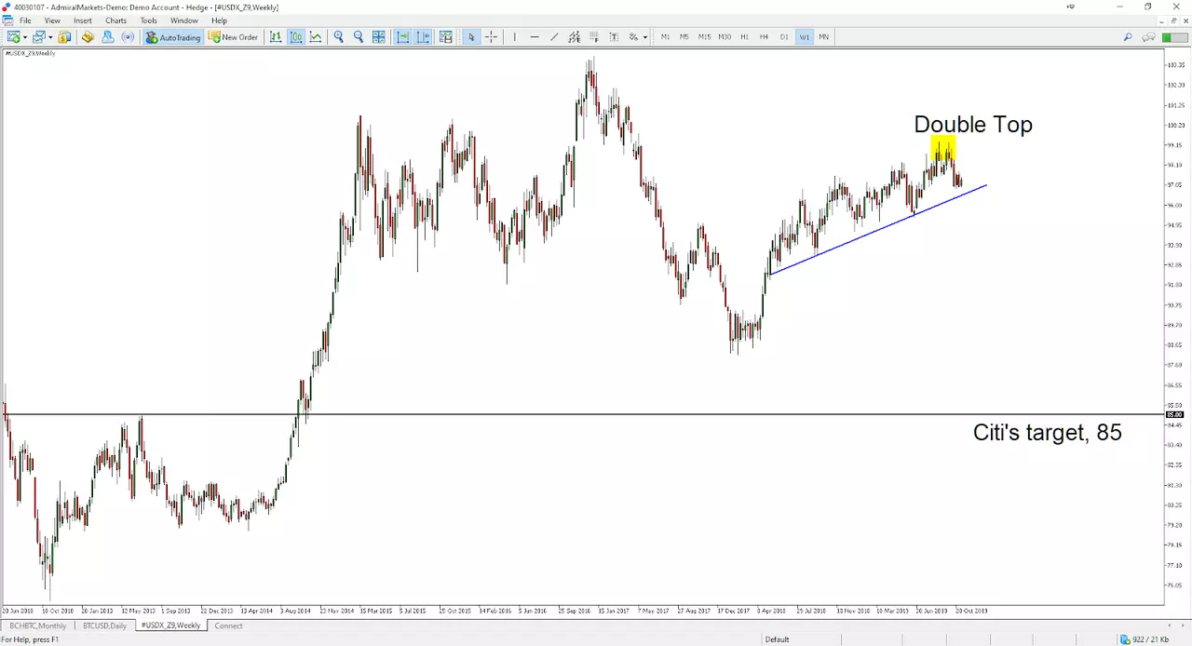Set timeframe to MN monthly
This screenshot has height=646, width=1192.
pos(824,37)
